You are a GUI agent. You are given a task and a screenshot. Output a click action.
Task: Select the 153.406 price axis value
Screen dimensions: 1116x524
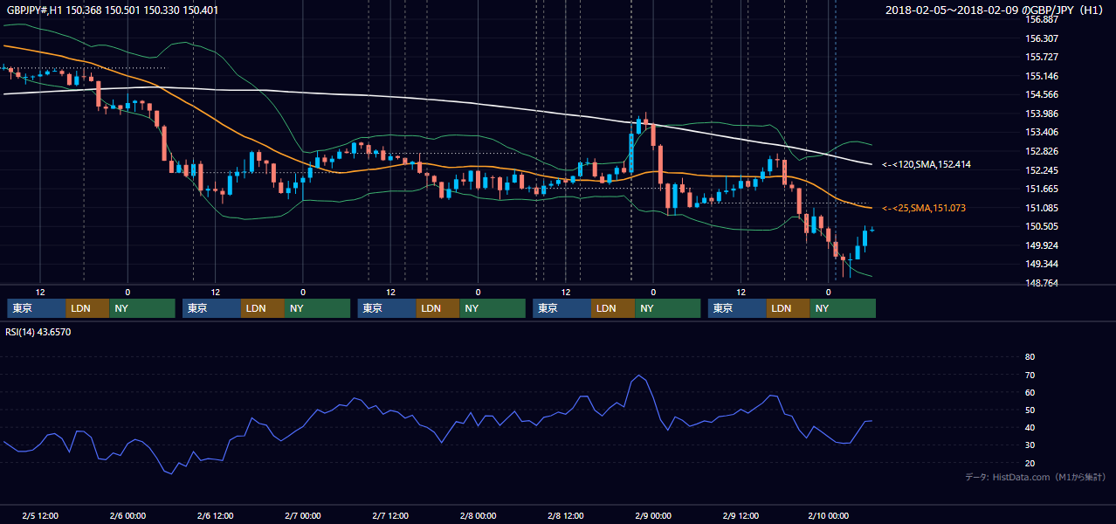pyautogui.click(x=1042, y=132)
